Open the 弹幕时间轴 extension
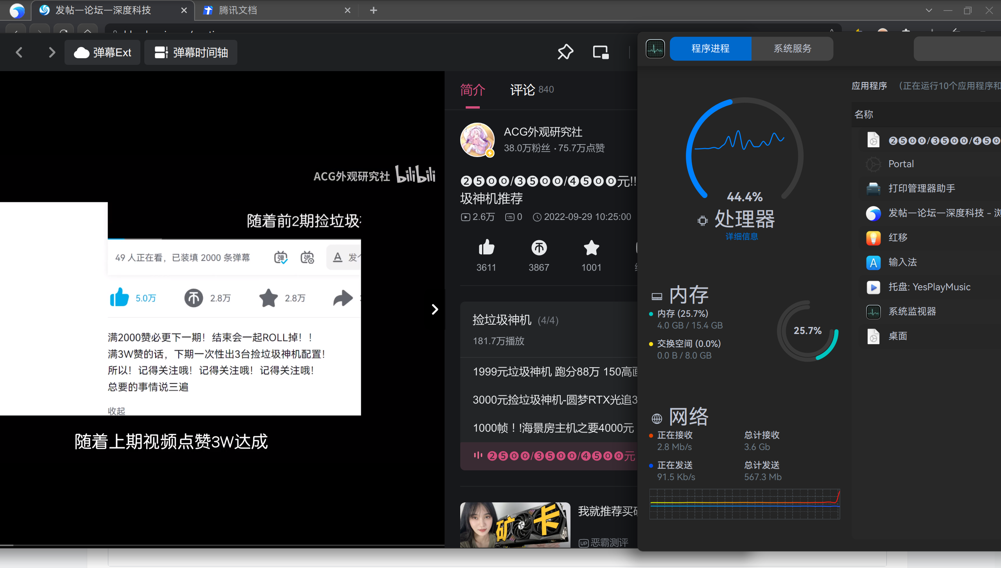This screenshot has width=1001, height=568. point(190,52)
